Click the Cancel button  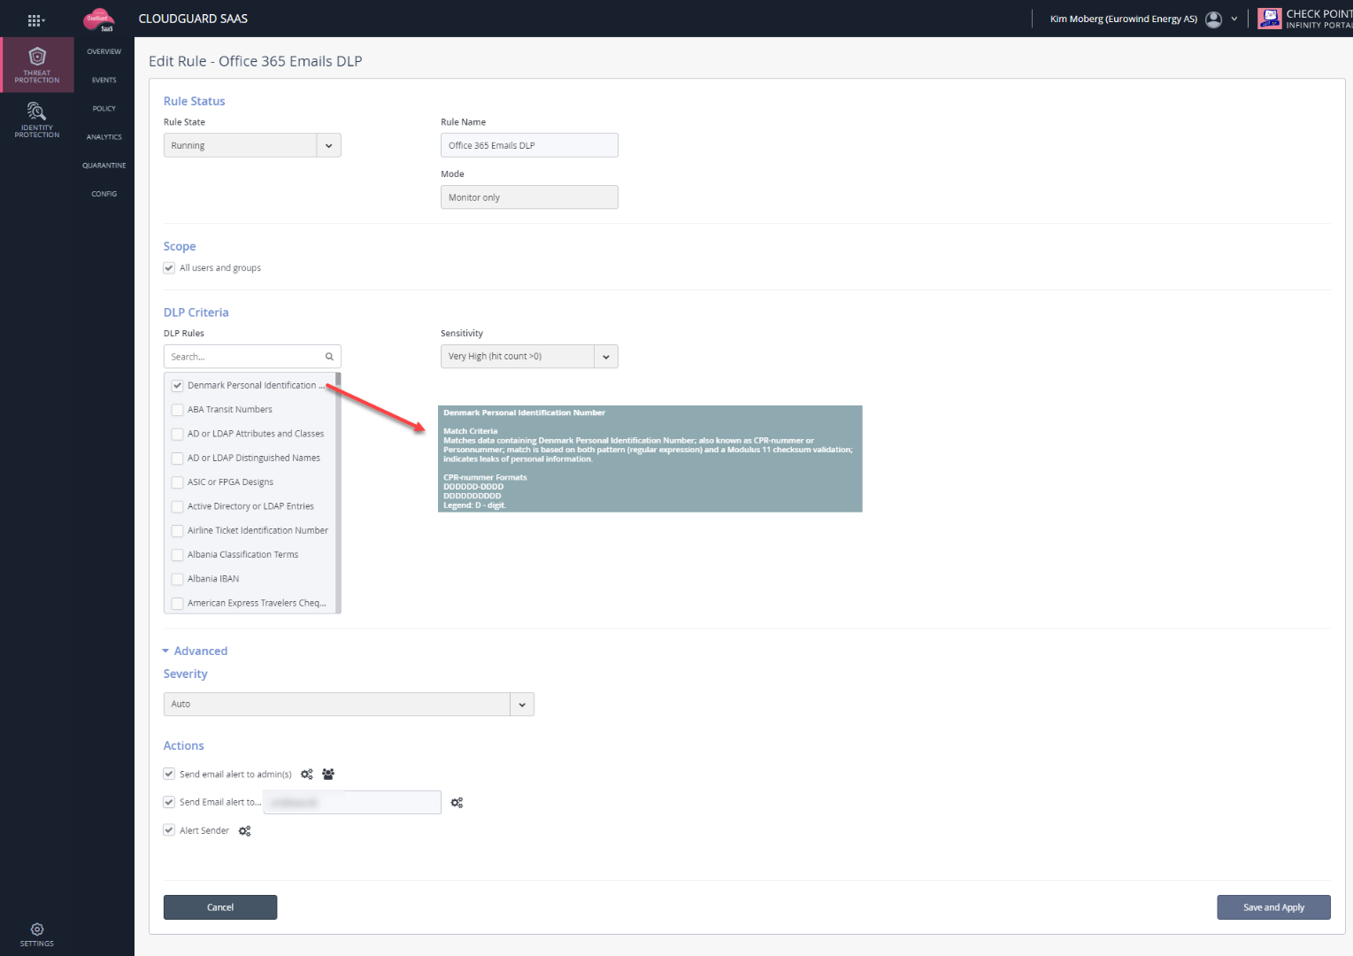(220, 907)
